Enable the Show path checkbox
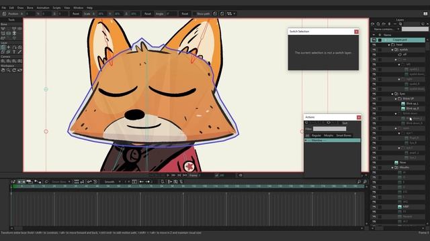The height and width of the screenshot is (241, 430). click(x=194, y=13)
